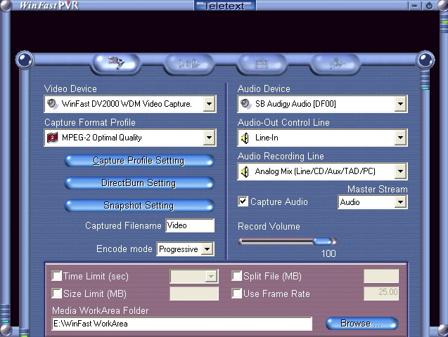Click the Split File value field
448x337 pixels.
pyautogui.click(x=381, y=276)
